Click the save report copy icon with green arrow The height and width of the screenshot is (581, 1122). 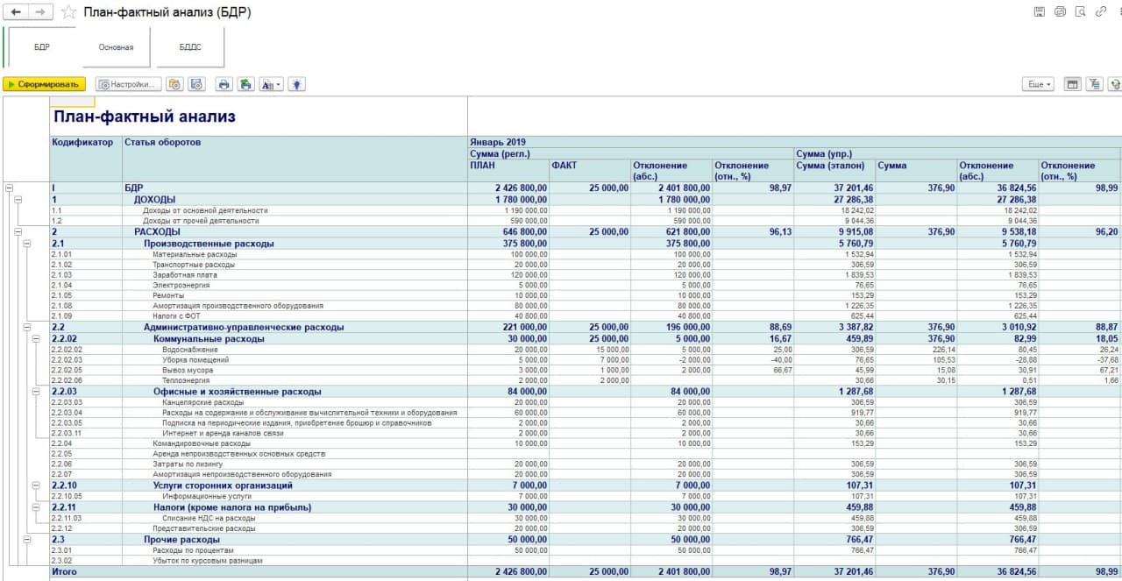pyautogui.click(x=246, y=85)
